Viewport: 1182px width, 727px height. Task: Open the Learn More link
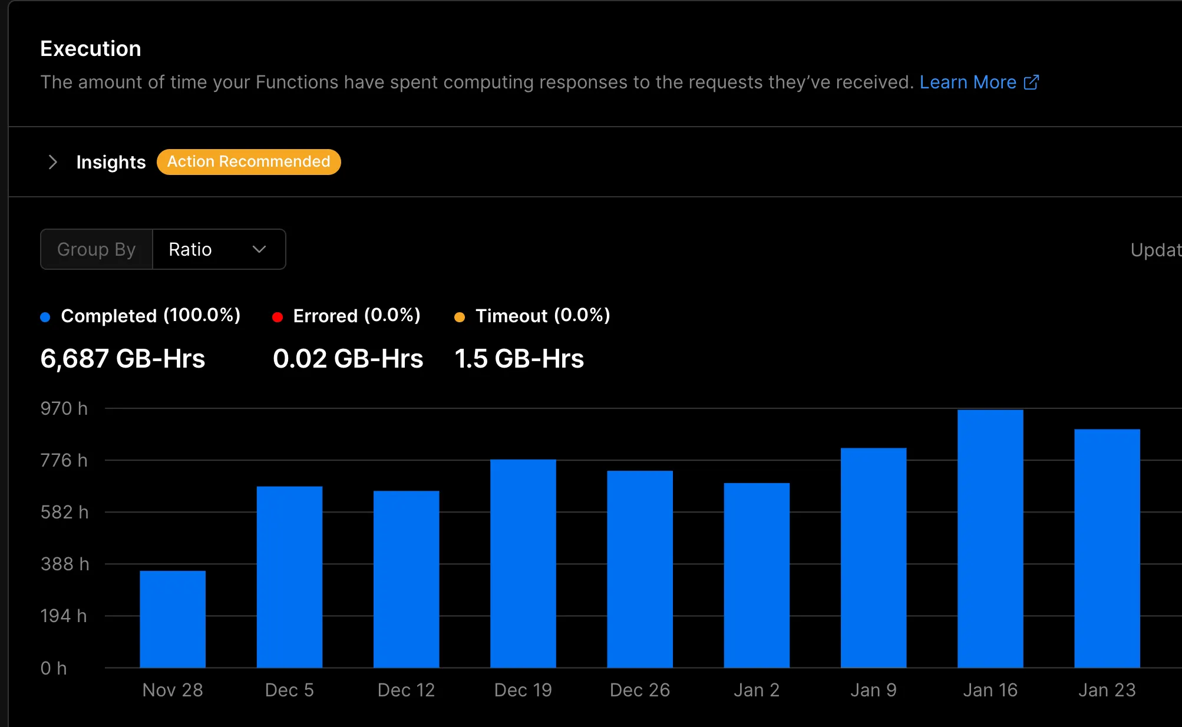968,82
